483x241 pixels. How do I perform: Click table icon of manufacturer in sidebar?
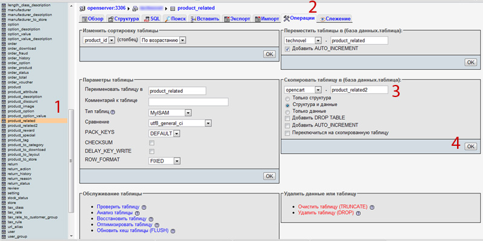point(4,10)
